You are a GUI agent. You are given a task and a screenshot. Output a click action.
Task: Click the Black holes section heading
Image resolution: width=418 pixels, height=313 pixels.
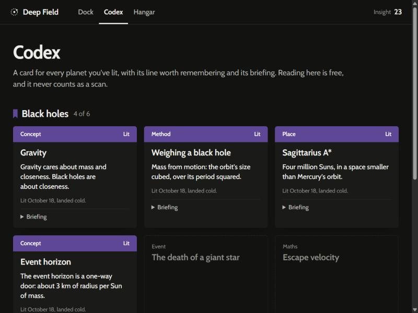click(x=45, y=114)
